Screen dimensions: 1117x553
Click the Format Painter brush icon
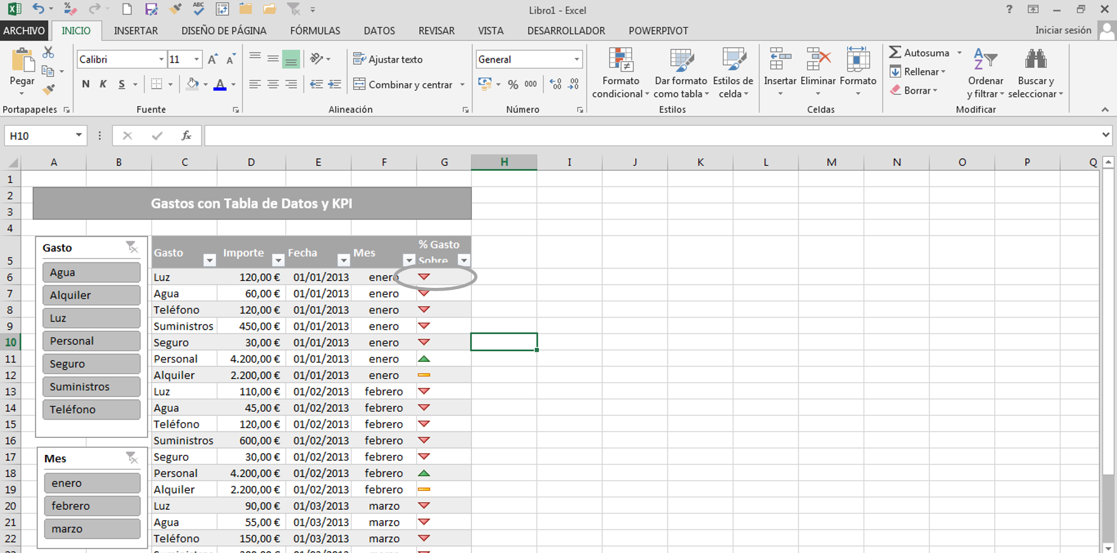pyautogui.click(x=48, y=89)
